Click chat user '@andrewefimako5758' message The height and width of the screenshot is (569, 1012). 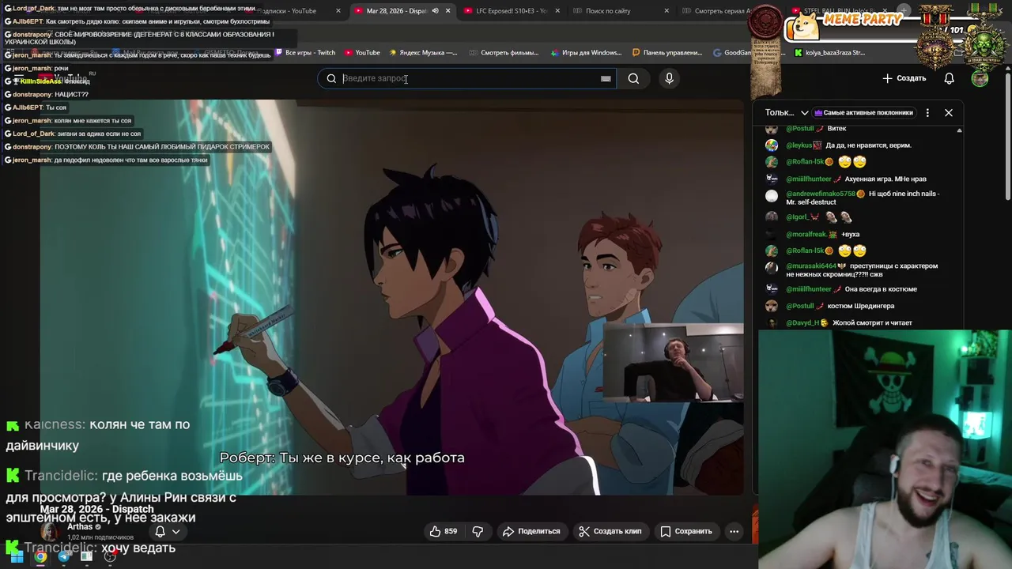click(x=854, y=198)
